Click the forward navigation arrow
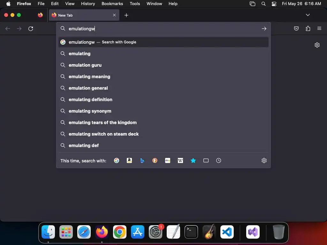Screen dimensions: 327x245 coord(19,28)
